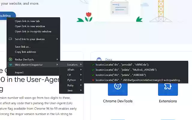Expand the XPath arrow
The image size is (192, 120).
[81, 70]
